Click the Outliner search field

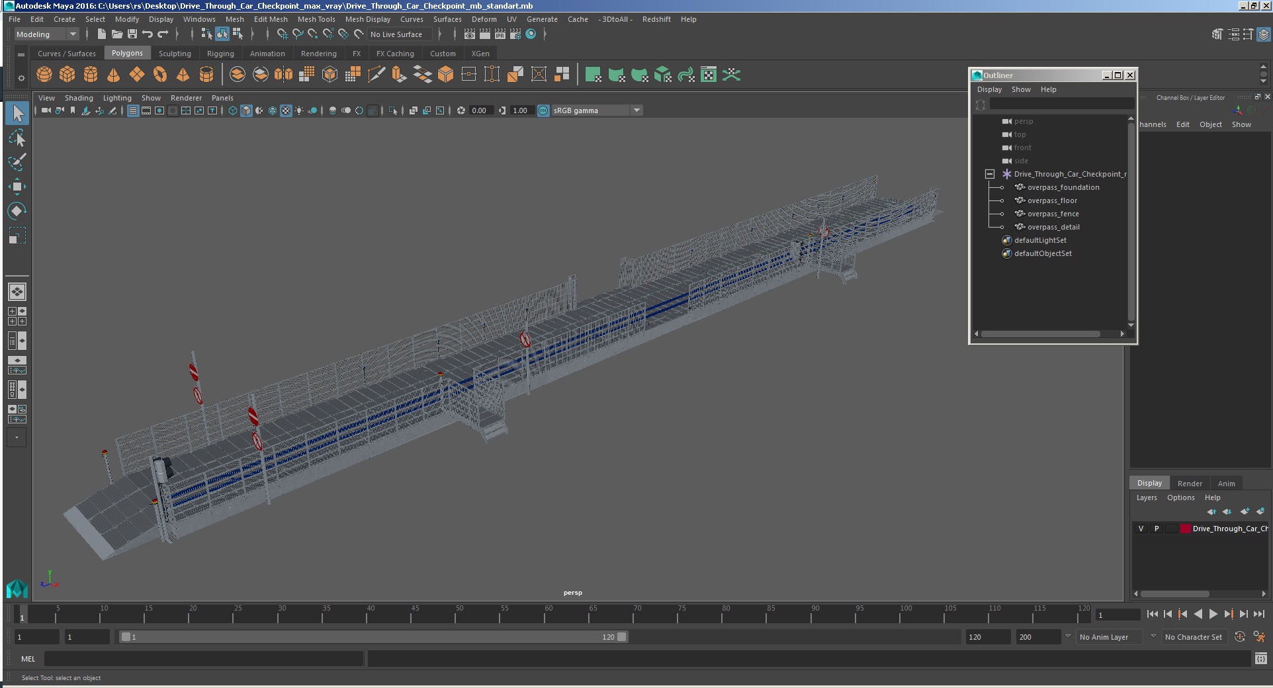pos(1062,104)
